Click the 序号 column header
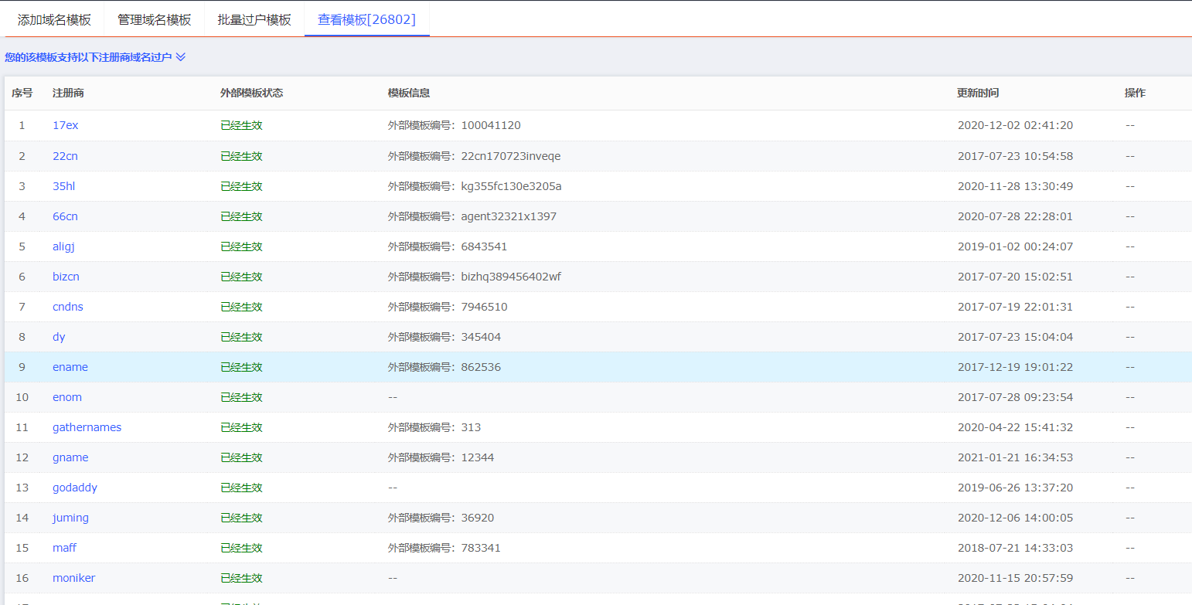 (x=22, y=93)
